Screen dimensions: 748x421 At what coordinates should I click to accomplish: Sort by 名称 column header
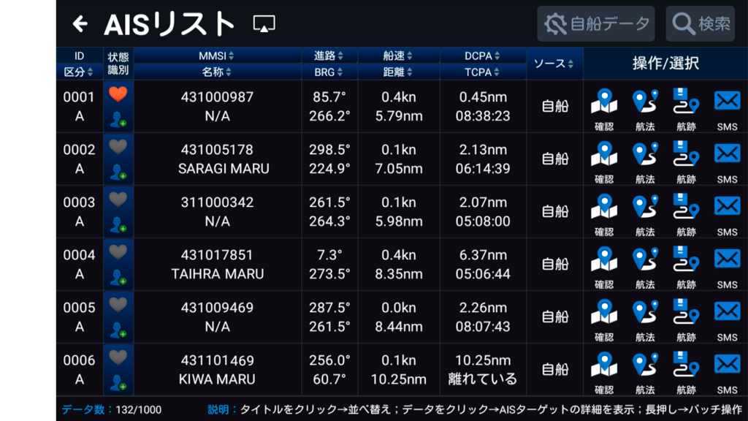coord(217,72)
